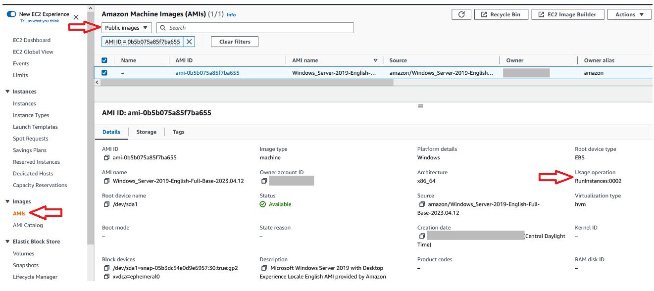Click the RunInstances:0002 usage operation value

tap(598, 181)
